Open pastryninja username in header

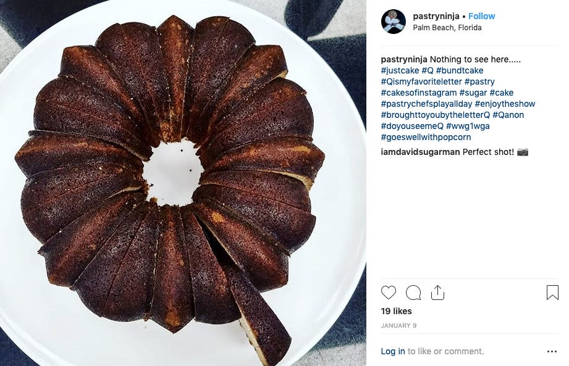point(436,16)
